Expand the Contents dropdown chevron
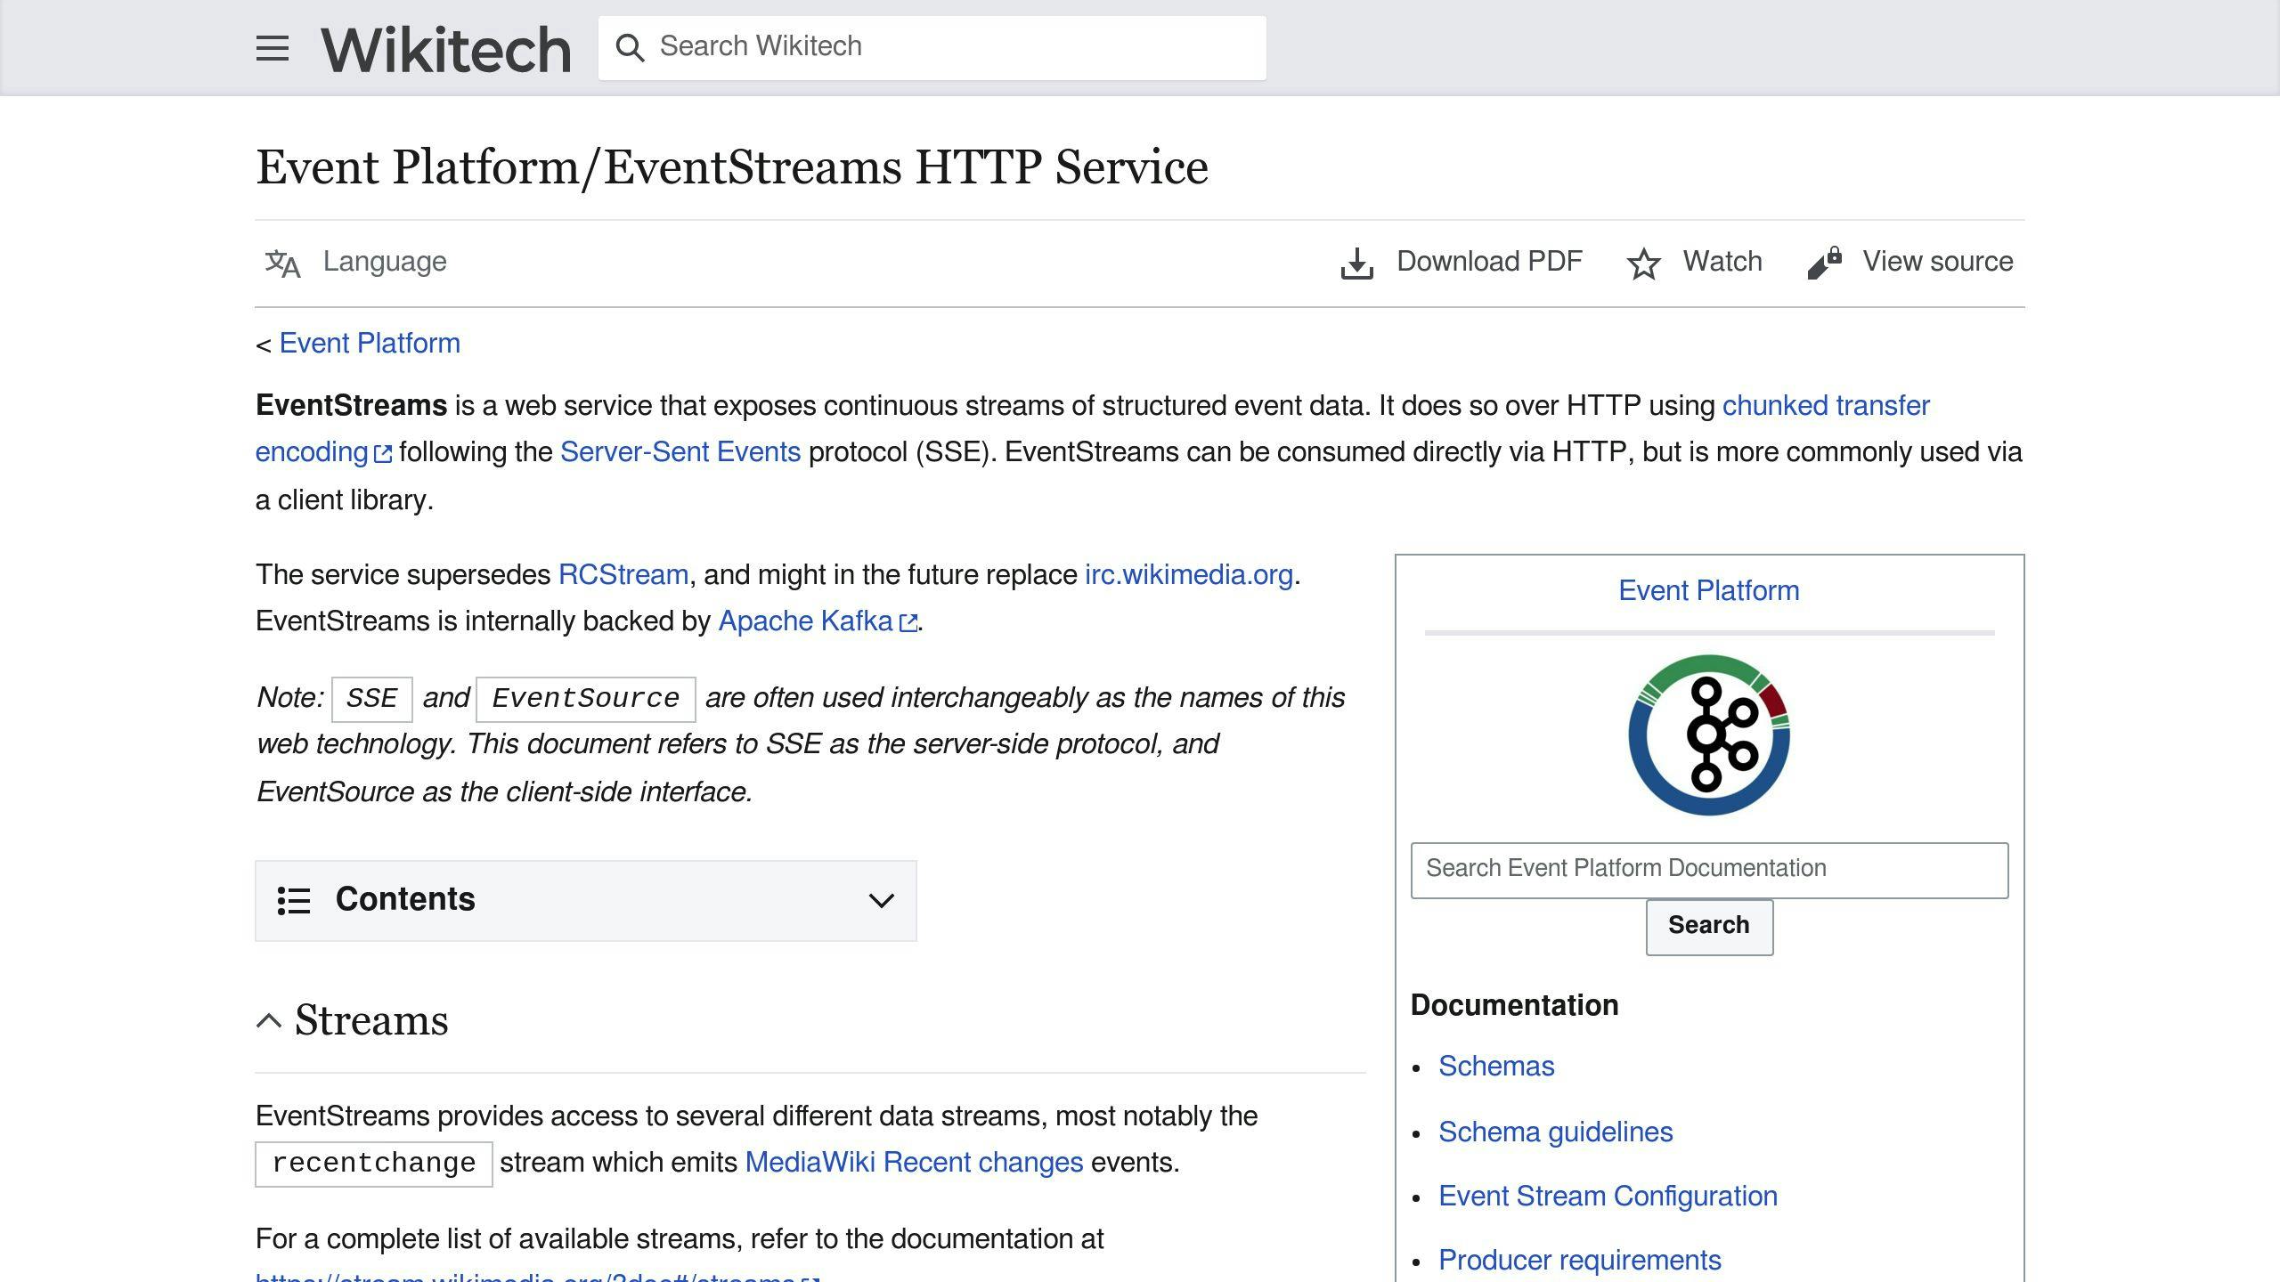Viewport: 2280px width, 1282px height. click(x=881, y=900)
